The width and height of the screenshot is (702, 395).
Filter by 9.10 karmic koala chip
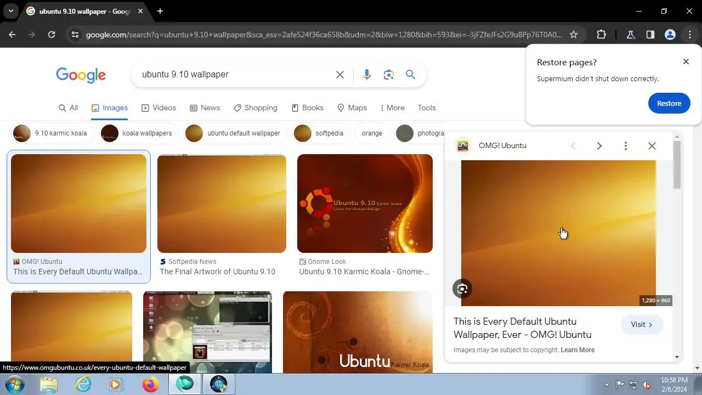53,133
